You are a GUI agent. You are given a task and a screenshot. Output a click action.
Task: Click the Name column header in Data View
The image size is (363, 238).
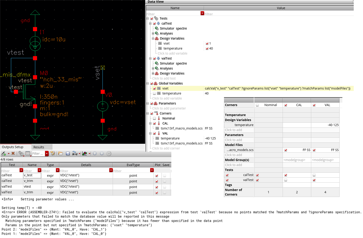pyautogui.click(x=175, y=8)
